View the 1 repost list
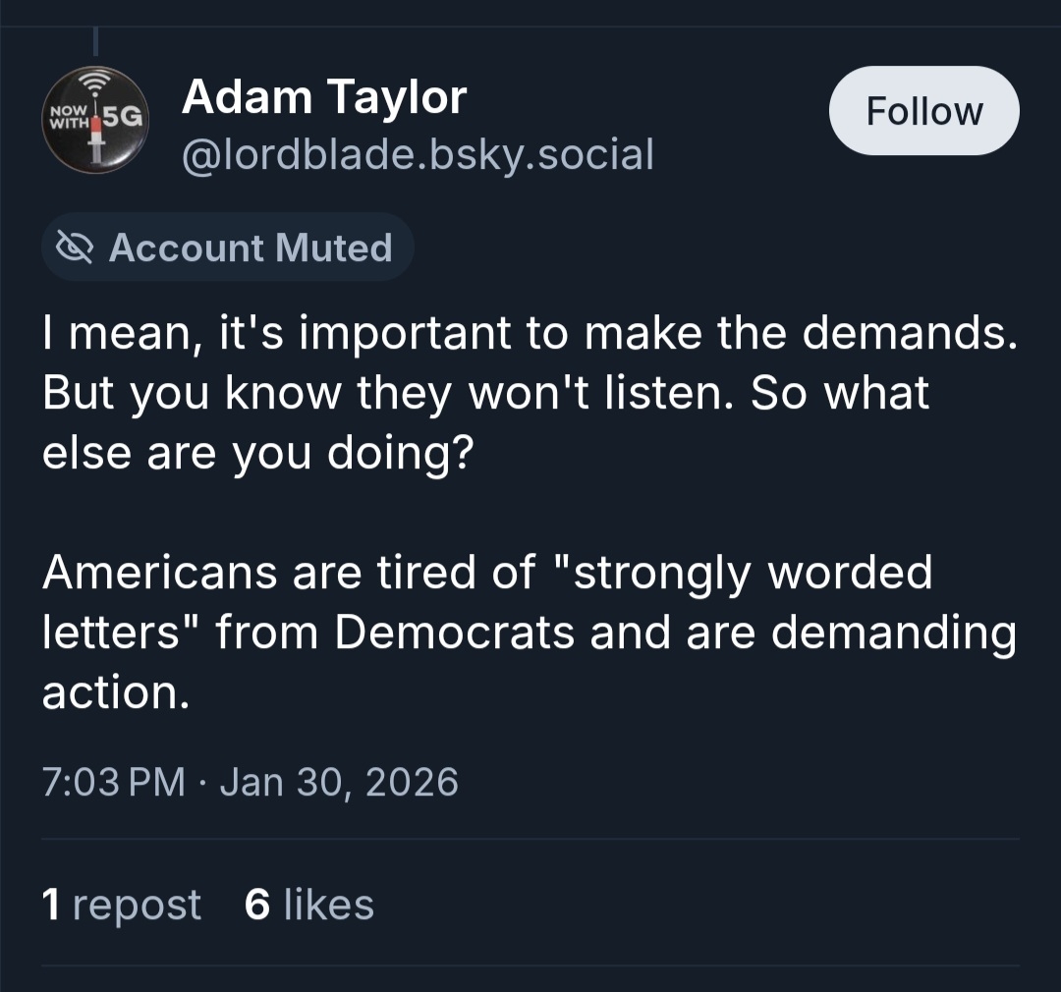The image size is (1061, 992). tap(122, 904)
